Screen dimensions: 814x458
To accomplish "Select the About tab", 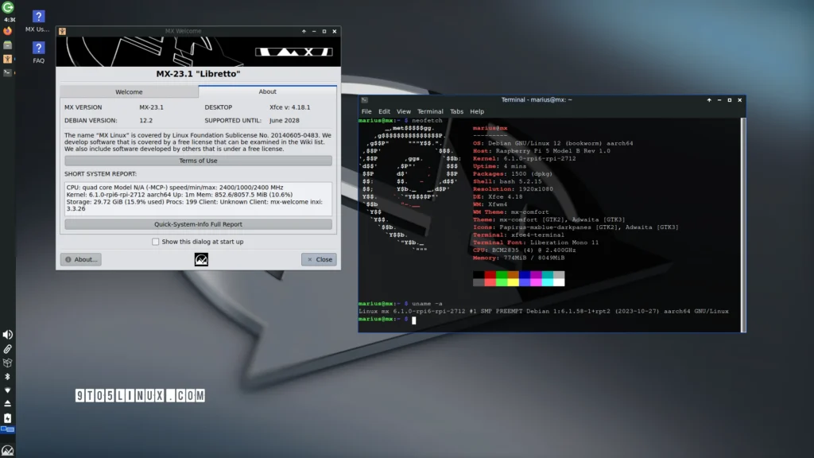I will pos(267,91).
